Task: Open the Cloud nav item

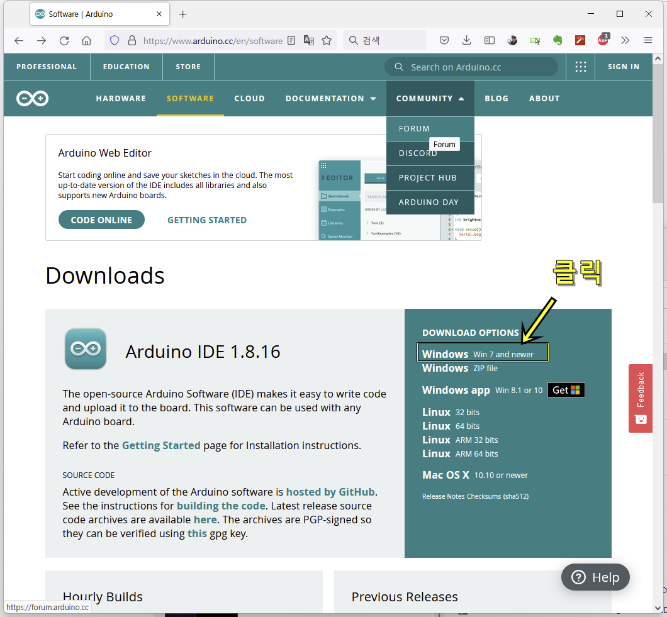Action: pyautogui.click(x=249, y=98)
